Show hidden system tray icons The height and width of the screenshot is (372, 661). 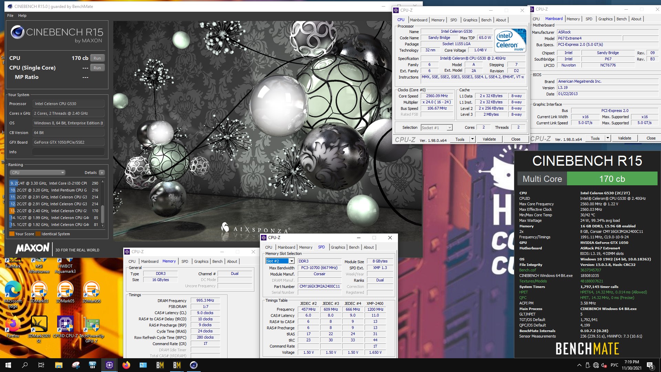click(x=579, y=365)
